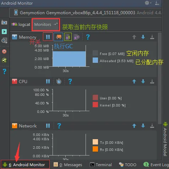Minimize the Memory monitor panel
The width and height of the screenshot is (169, 169).
pos(152,37)
